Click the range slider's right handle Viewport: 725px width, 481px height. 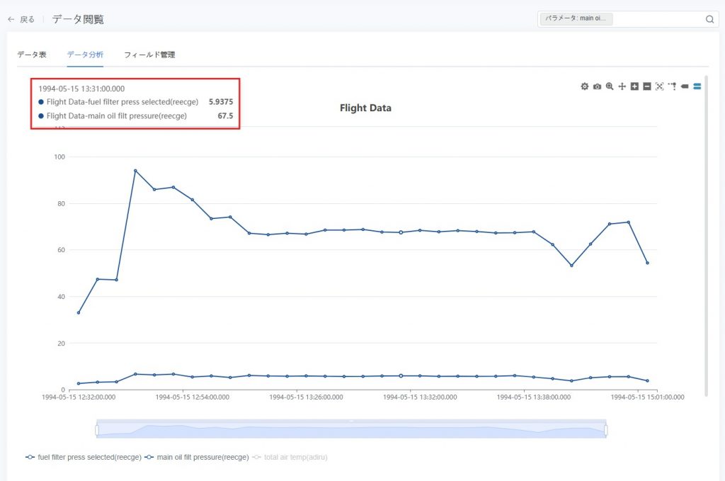[606, 430]
